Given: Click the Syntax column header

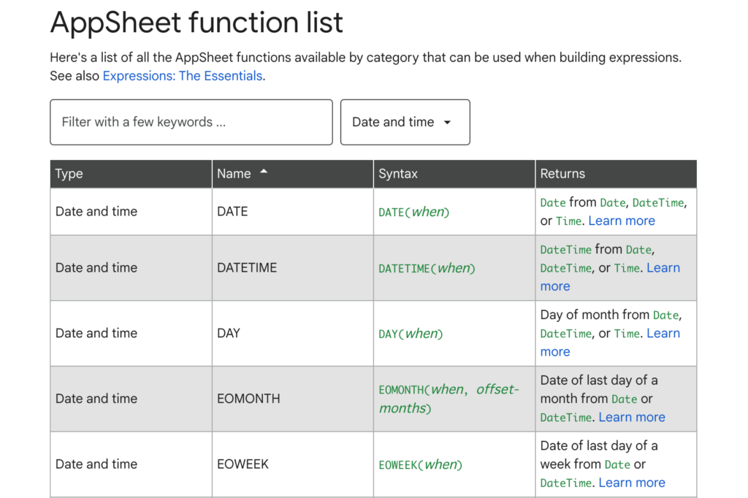Looking at the screenshot, I should point(454,174).
